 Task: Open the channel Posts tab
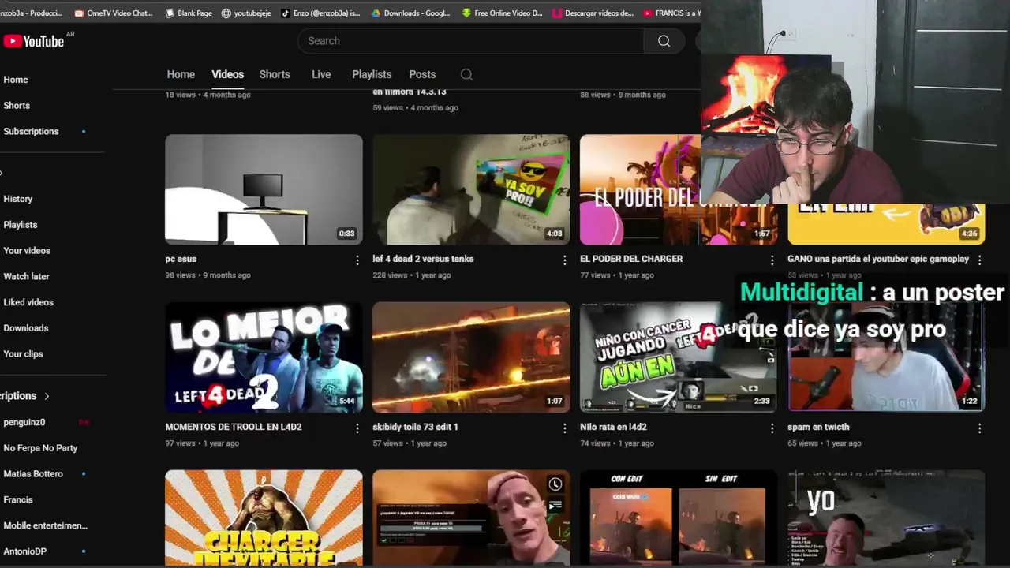click(x=422, y=74)
